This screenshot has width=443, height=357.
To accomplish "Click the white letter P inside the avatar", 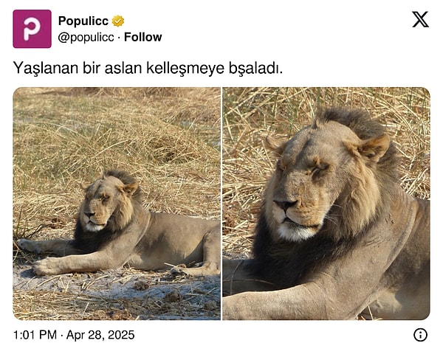I will (x=32, y=29).
